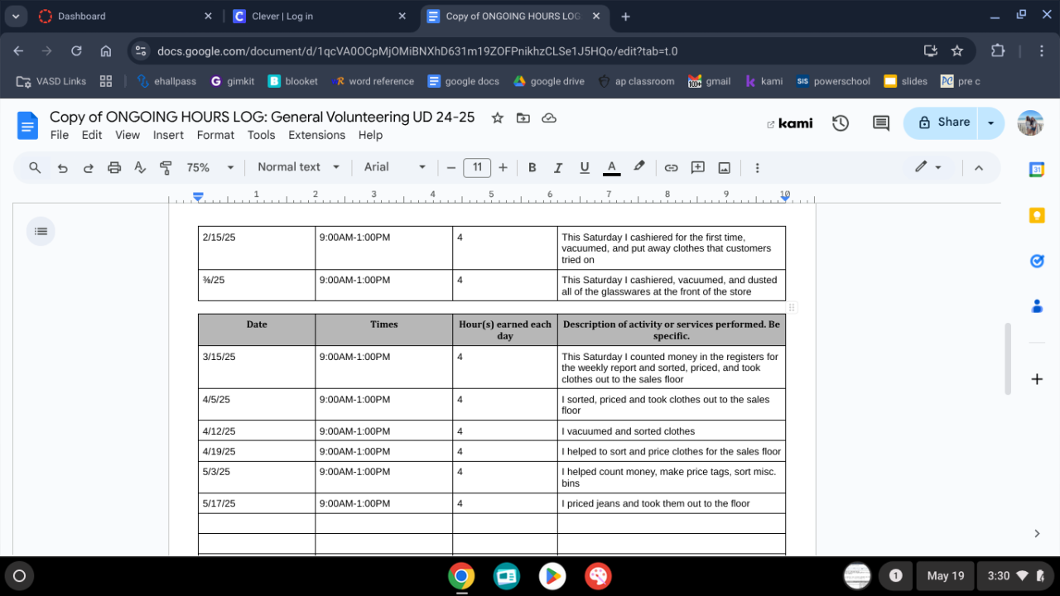Open Google Tasks side panel

pyautogui.click(x=1036, y=261)
